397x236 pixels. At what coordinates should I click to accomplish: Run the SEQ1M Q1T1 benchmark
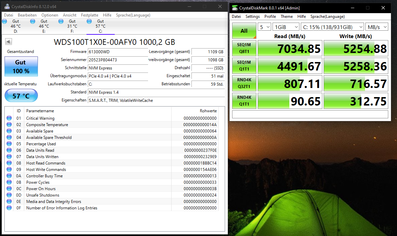coord(244,66)
